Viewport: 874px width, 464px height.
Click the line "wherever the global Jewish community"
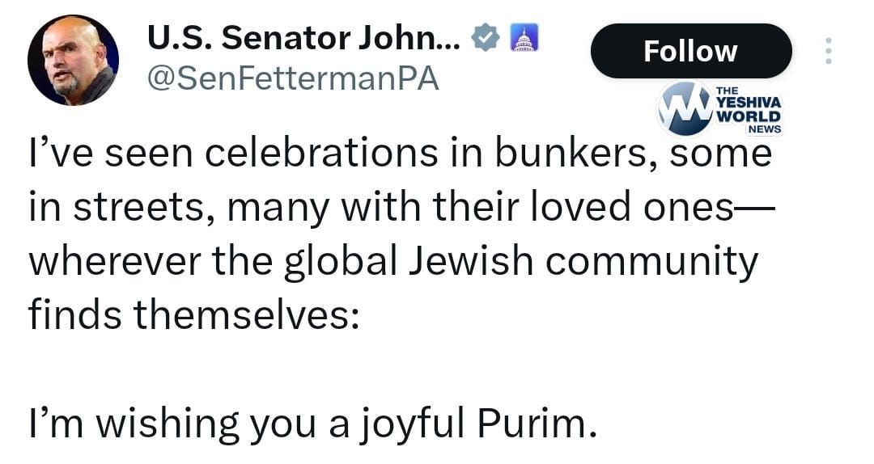(x=393, y=261)
